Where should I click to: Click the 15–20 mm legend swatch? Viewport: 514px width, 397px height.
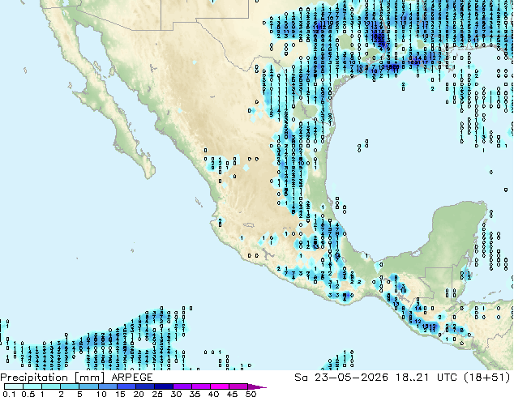pos(126,386)
